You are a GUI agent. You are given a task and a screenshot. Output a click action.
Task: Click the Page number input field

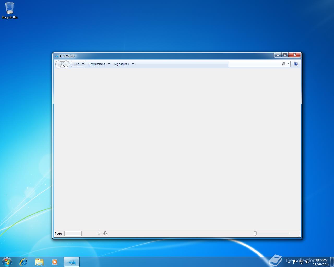click(x=73, y=233)
